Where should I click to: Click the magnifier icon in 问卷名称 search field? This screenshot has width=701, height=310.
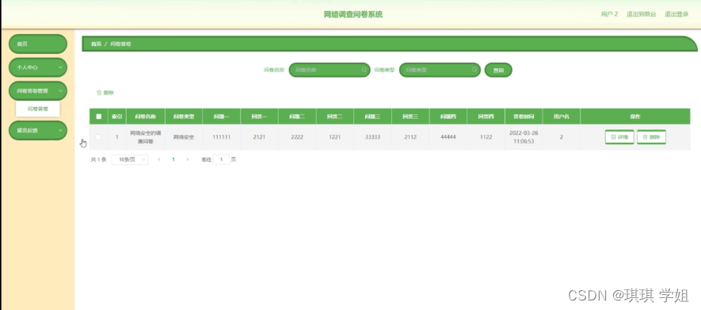(364, 70)
